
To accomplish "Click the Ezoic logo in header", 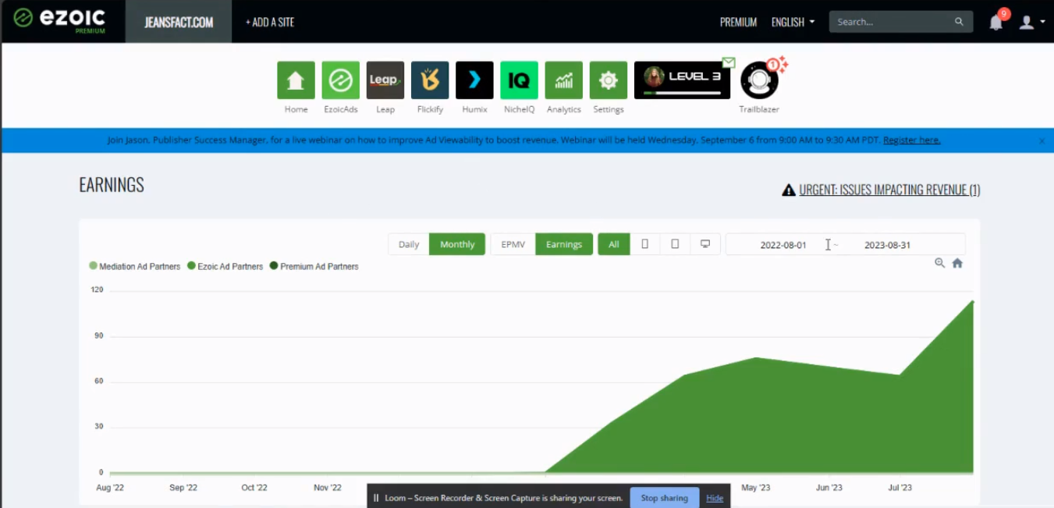I will 59,20.
